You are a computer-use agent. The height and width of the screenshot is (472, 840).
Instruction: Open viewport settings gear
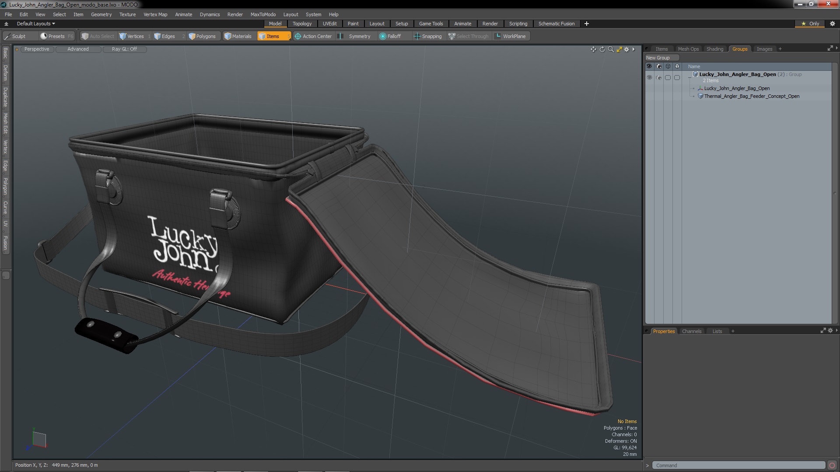point(626,49)
